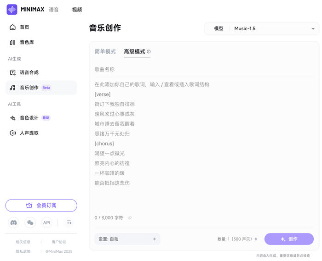The image size is (322, 261).
Task: Collapse sidebar using the list-arrow icon
Action: click(69, 222)
